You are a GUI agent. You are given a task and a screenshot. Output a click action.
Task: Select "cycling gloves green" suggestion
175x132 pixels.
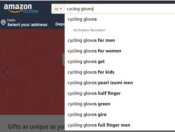(x=89, y=104)
